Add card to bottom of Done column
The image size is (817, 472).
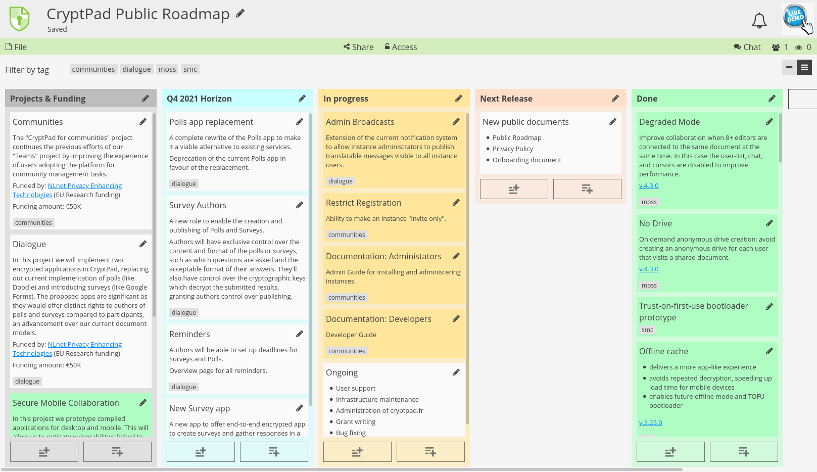coord(744,452)
